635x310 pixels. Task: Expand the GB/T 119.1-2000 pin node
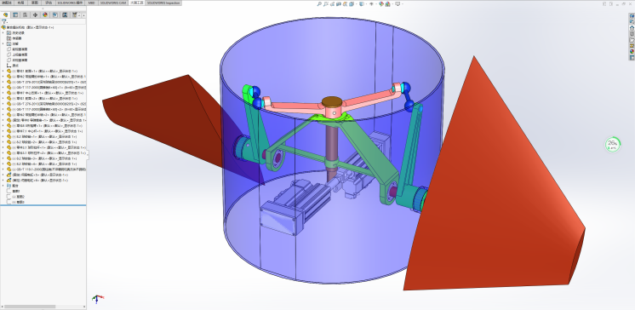click(x=3, y=169)
